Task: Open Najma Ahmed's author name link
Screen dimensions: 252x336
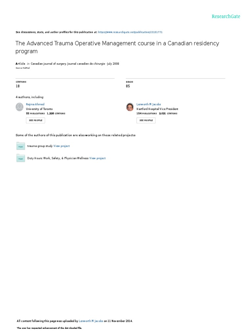Action: click(35, 104)
